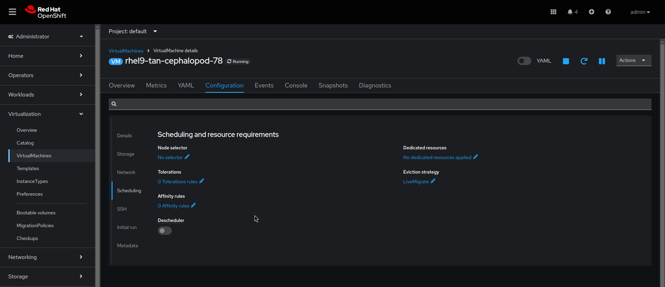
Task: Open the hamburger navigation menu toggle
Action: tap(12, 12)
